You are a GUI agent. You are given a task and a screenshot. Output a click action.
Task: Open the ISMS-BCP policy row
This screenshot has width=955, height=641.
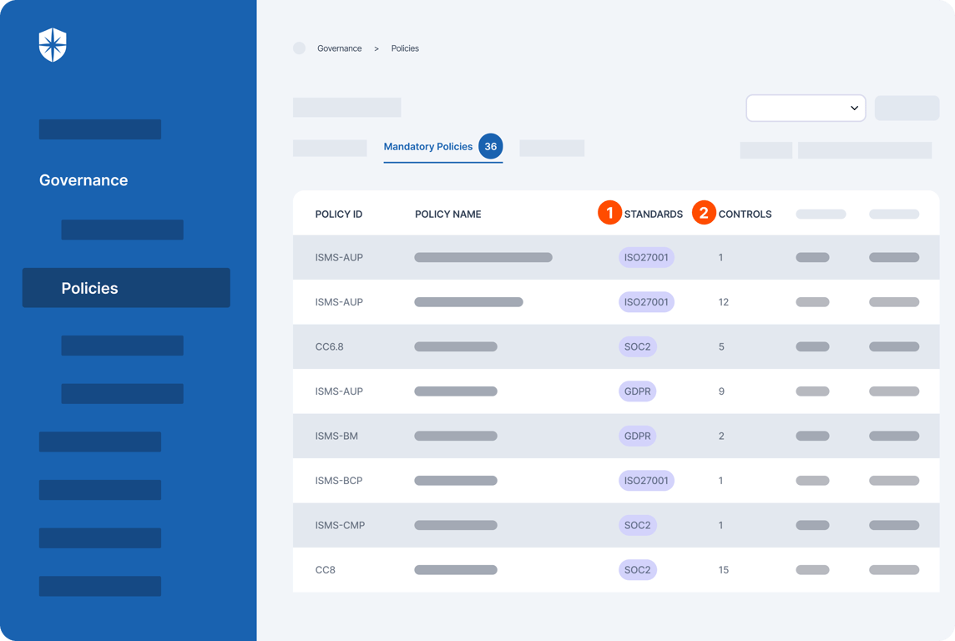pyautogui.click(x=616, y=480)
